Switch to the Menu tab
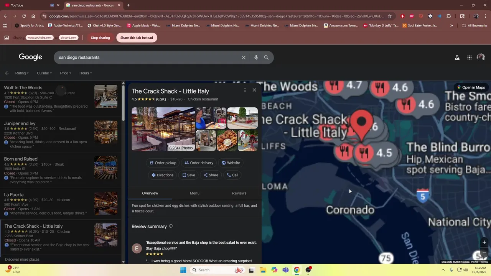 [194, 193]
